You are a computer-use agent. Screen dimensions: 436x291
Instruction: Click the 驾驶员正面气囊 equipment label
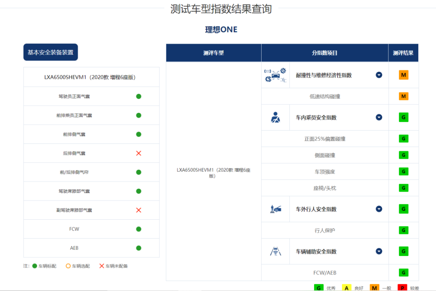[74, 96]
